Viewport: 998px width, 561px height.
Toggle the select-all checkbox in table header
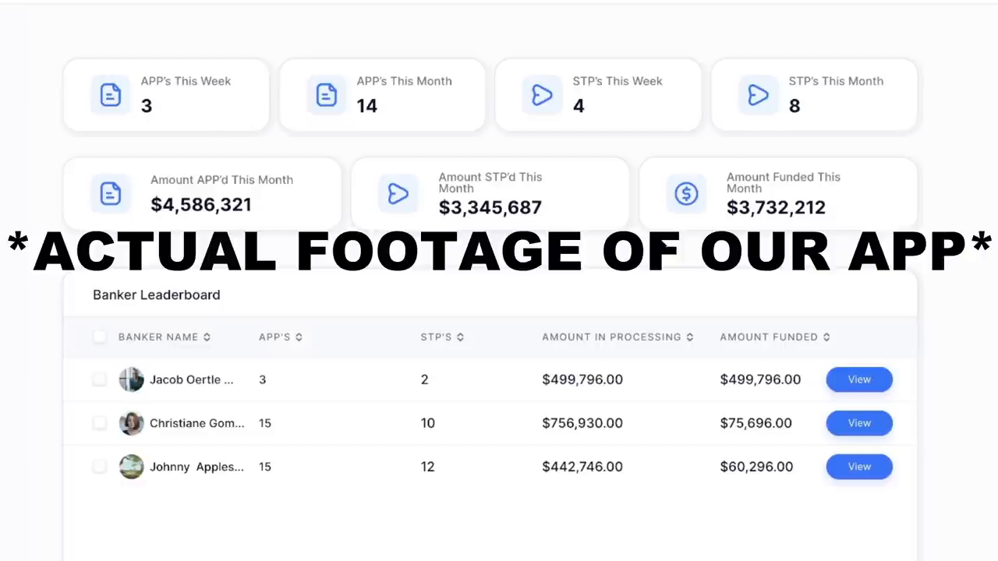click(x=100, y=337)
